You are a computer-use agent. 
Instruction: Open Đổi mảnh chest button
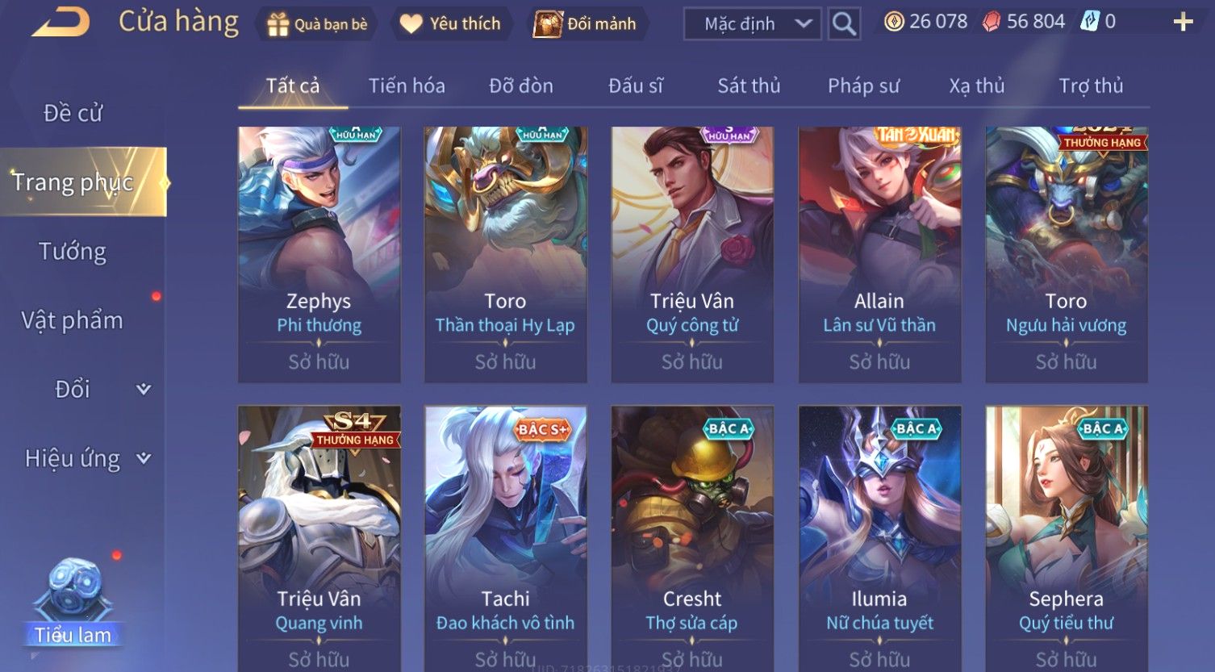tap(585, 24)
